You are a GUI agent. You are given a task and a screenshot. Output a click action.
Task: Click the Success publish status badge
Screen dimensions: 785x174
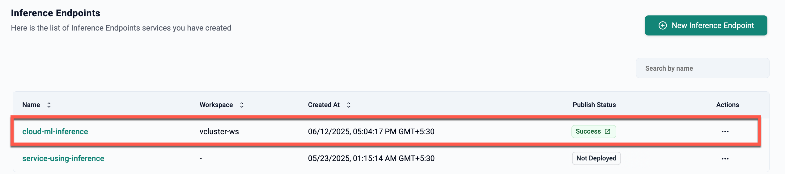pos(593,131)
